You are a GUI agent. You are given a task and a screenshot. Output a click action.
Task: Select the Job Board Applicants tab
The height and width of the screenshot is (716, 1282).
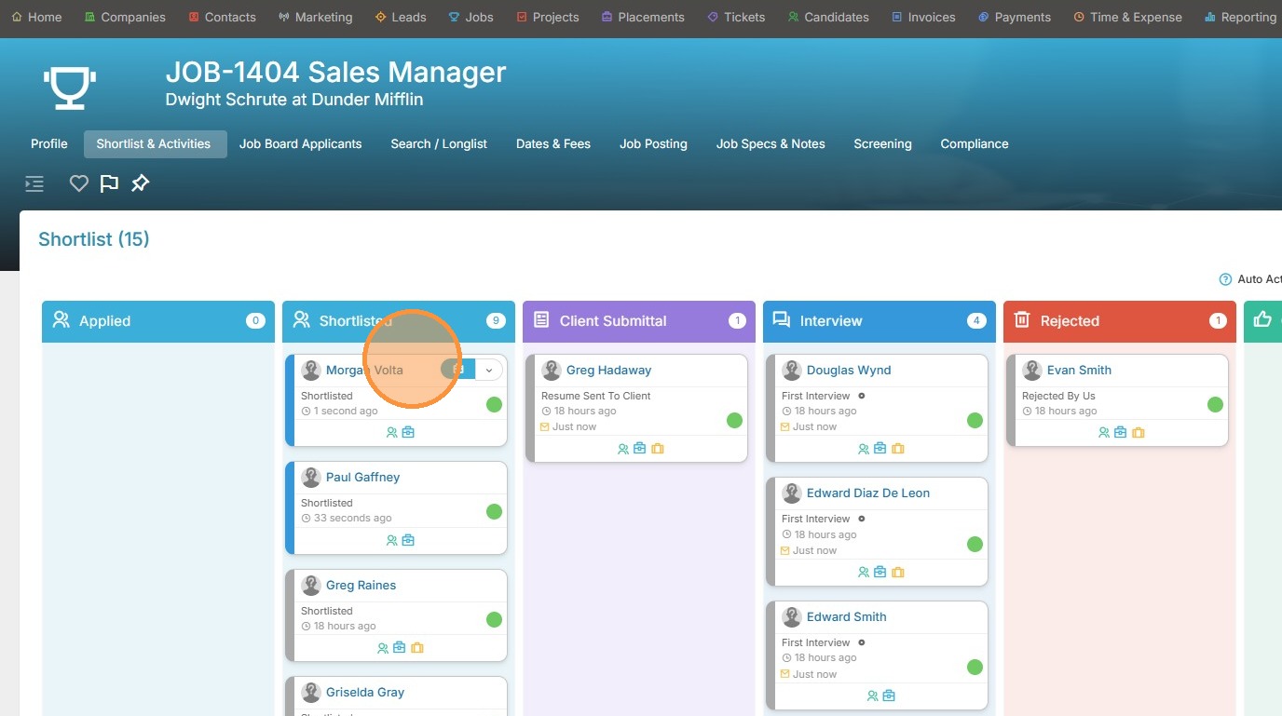click(x=300, y=144)
